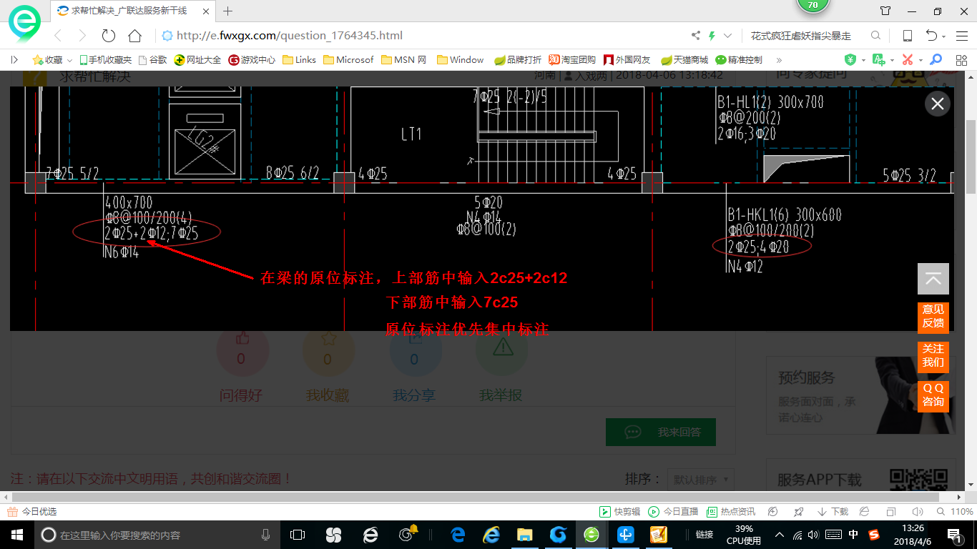Viewport: 977px width, 549px height.
Task: Reload the page with refresh icon
Action: pyautogui.click(x=108, y=36)
